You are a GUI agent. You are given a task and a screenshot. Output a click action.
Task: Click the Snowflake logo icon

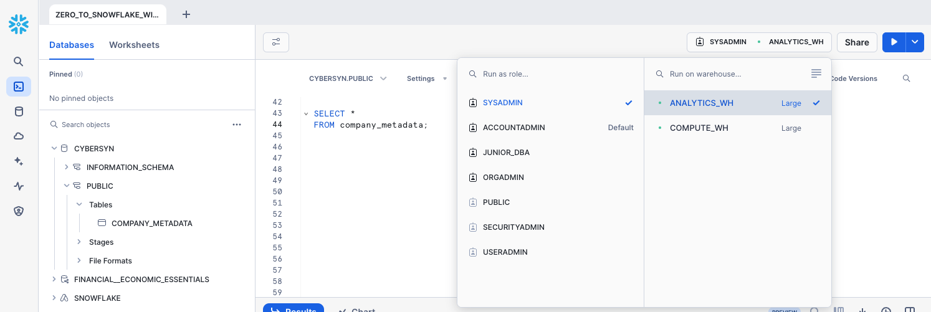click(x=19, y=24)
